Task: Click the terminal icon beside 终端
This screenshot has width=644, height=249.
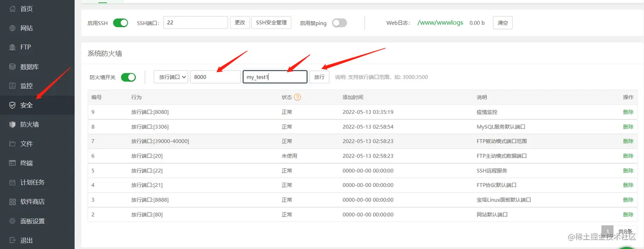Action: point(12,163)
